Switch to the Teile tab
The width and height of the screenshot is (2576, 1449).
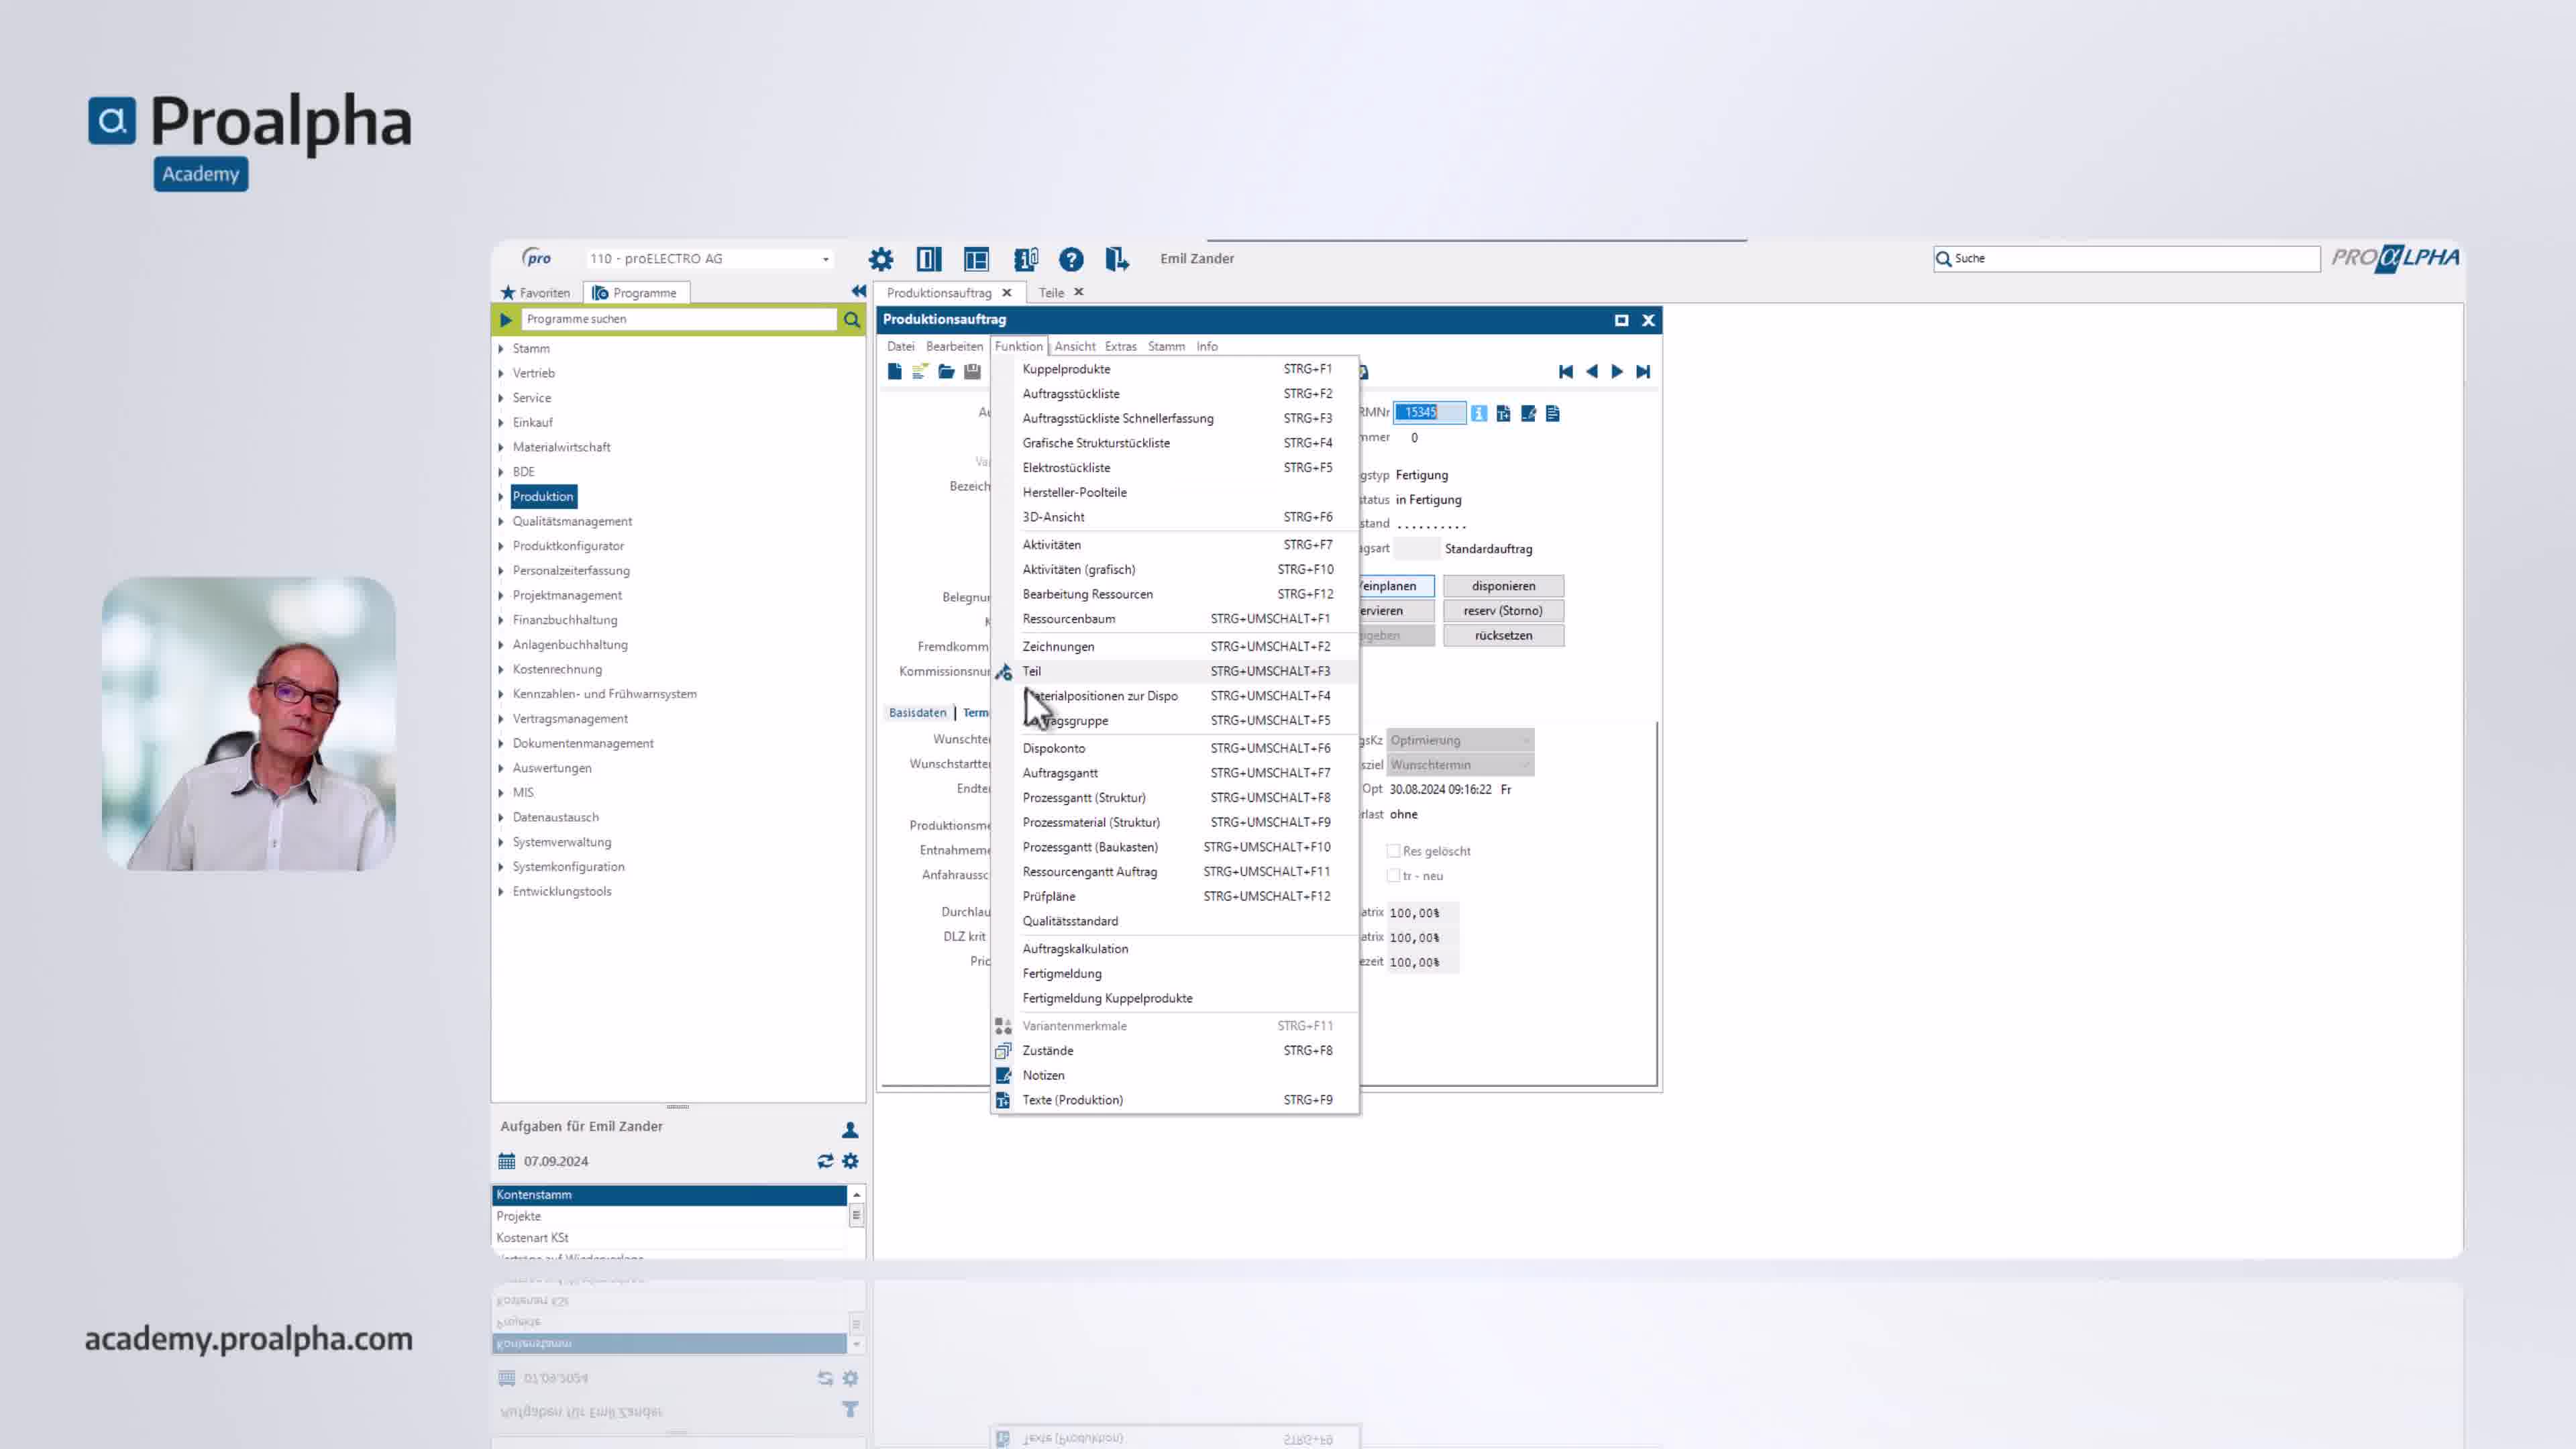tap(1050, 293)
